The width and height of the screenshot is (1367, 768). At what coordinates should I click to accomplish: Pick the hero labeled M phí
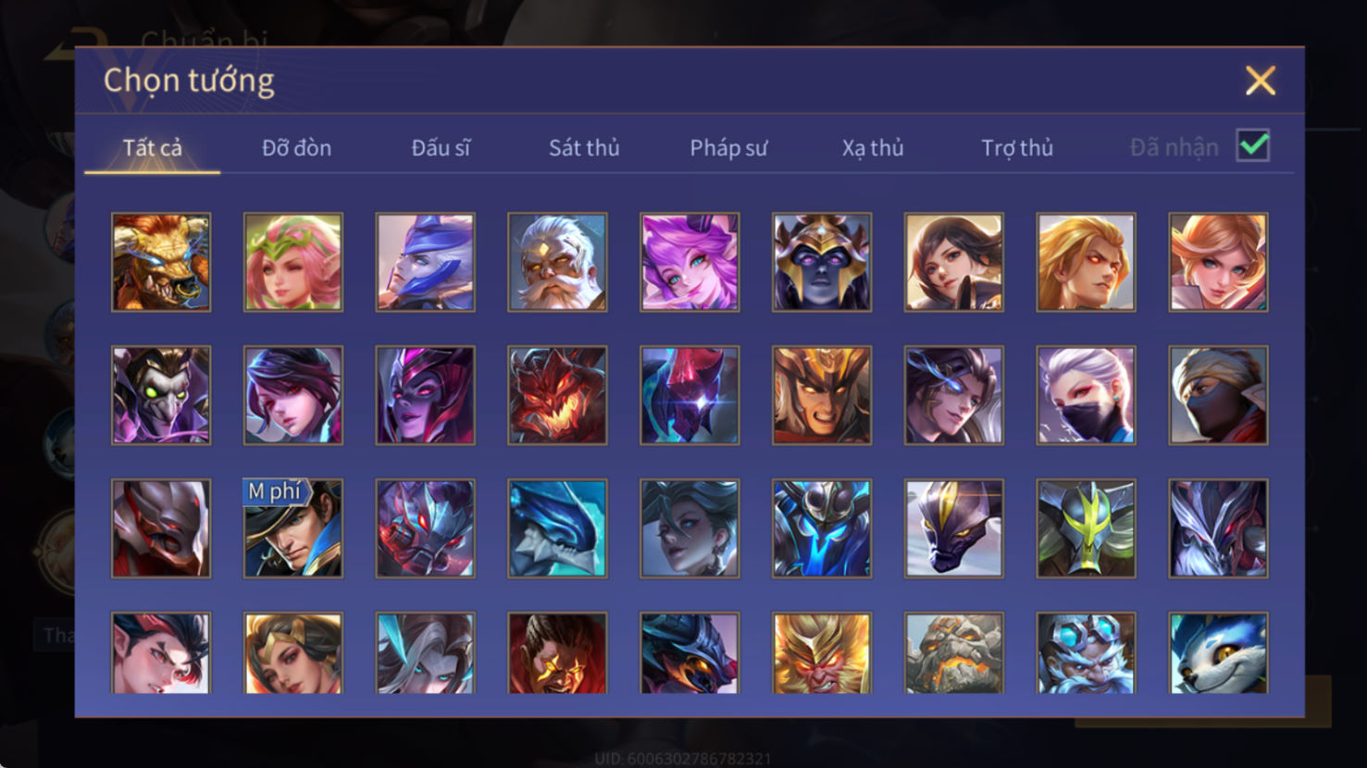tap(293, 528)
